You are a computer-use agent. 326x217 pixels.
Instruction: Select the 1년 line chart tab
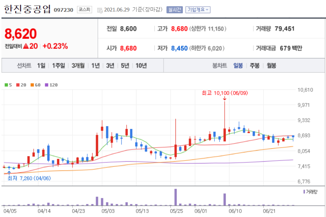tap(95, 66)
